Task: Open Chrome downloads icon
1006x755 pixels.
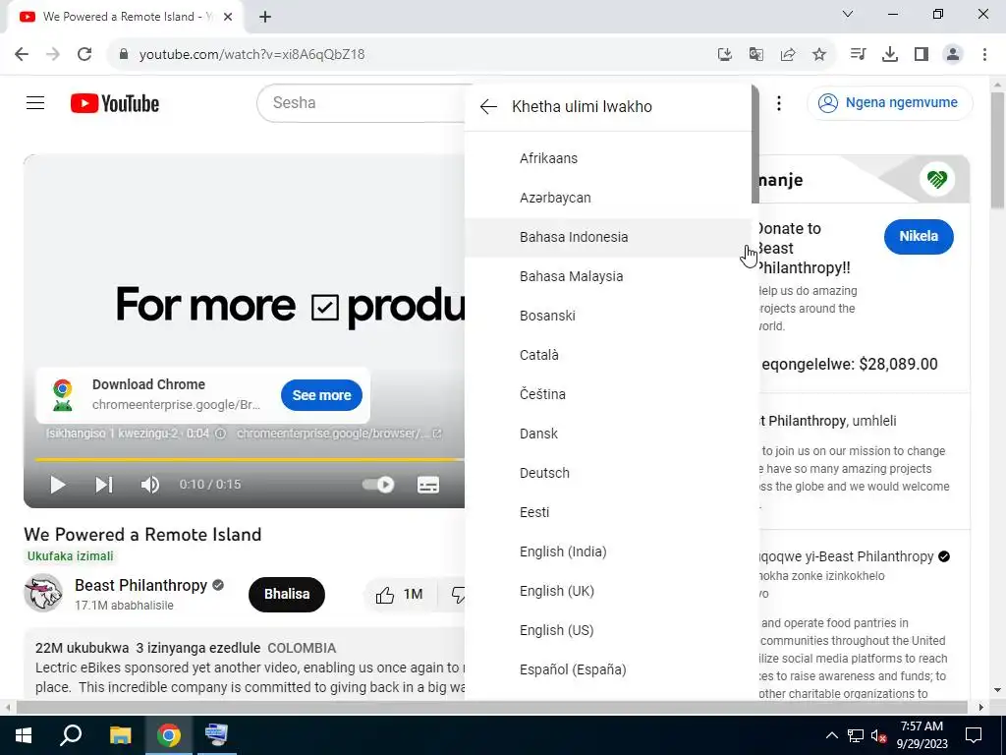Action: click(890, 54)
